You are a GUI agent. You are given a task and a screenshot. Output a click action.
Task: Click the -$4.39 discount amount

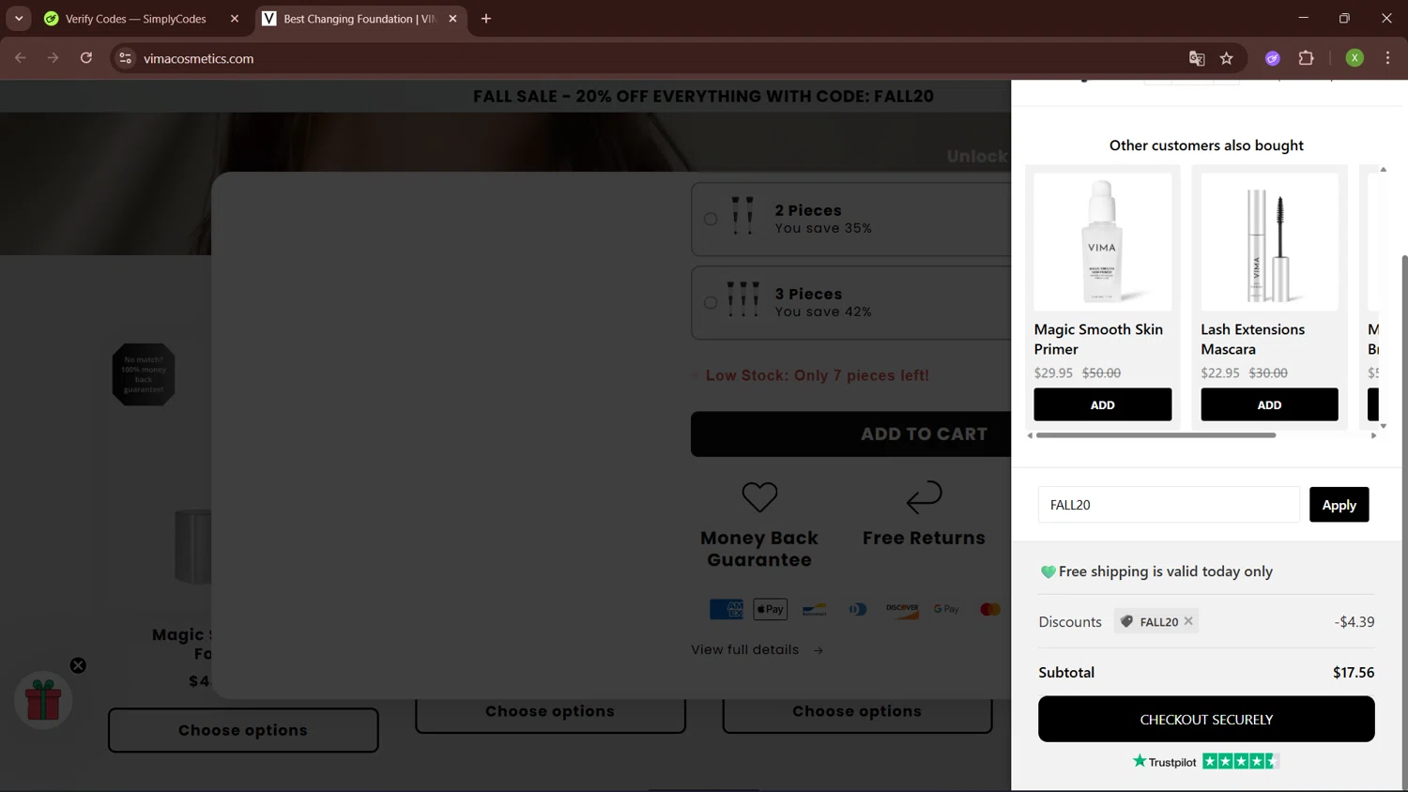click(x=1354, y=621)
